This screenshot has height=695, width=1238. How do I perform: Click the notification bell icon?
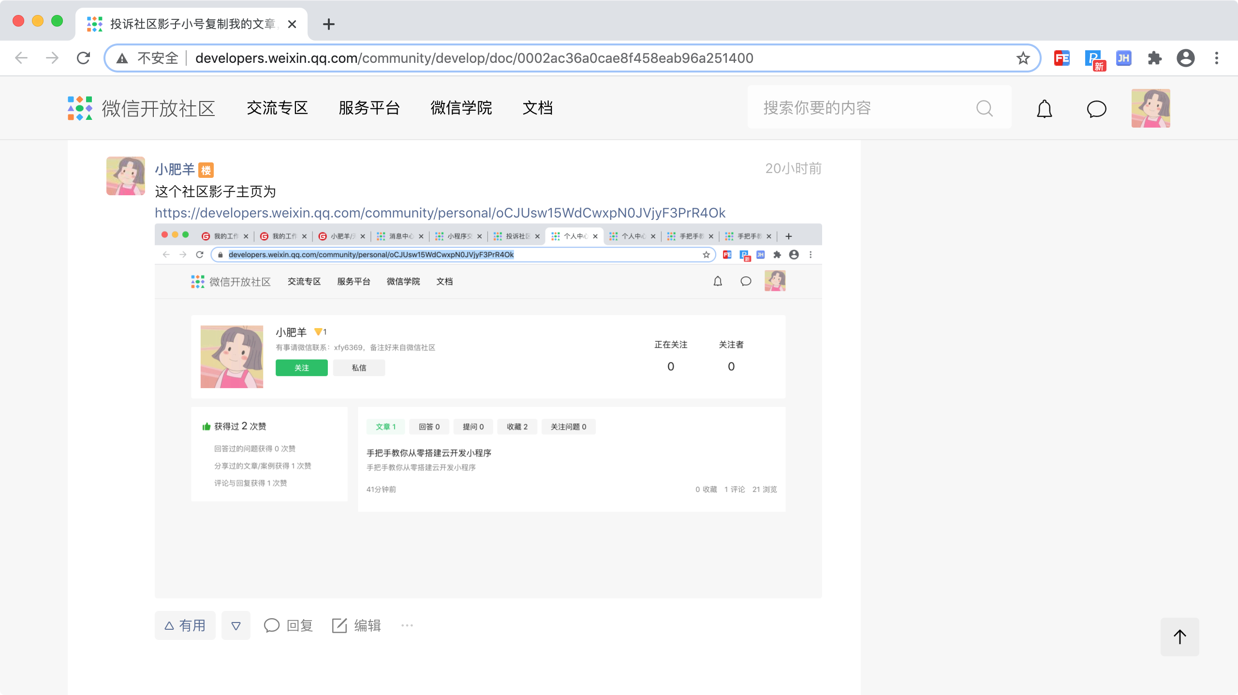point(1044,108)
